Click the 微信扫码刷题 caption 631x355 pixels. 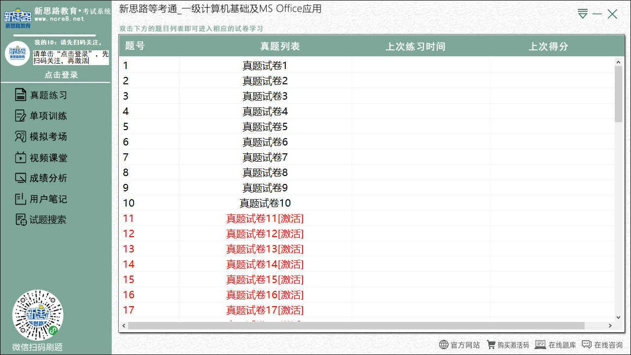tap(37, 347)
